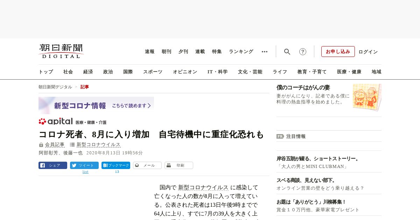420x220 pixels.
Task: Open 朝刊 in header menu
Action: (167, 52)
